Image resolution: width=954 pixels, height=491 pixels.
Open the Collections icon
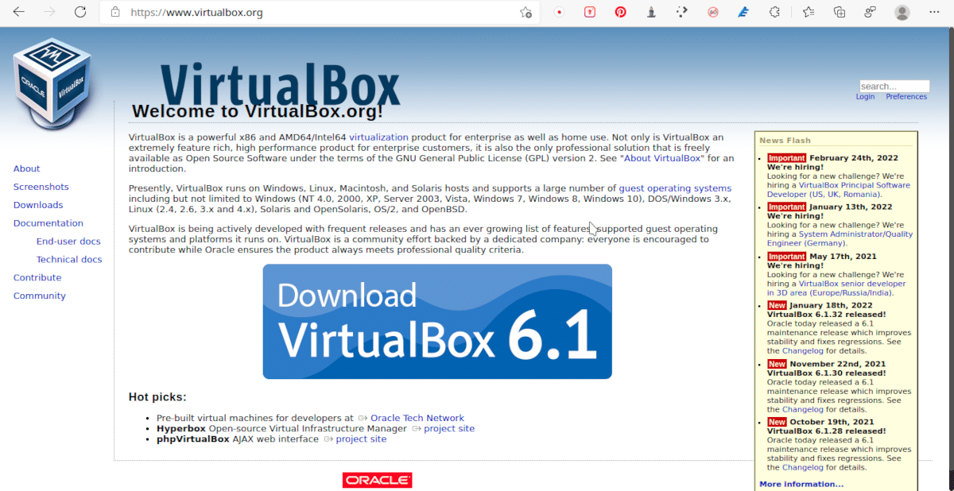click(x=840, y=12)
